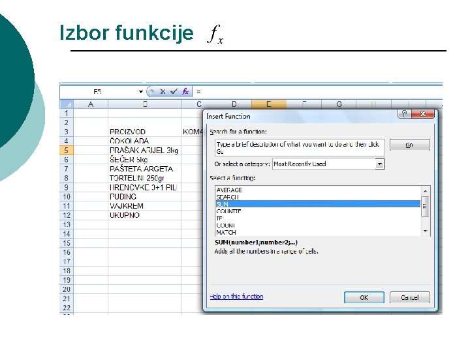This screenshot has height=352, width=470.
Task: Click the ŠEĆER 5kg cell
Action: (x=145, y=160)
